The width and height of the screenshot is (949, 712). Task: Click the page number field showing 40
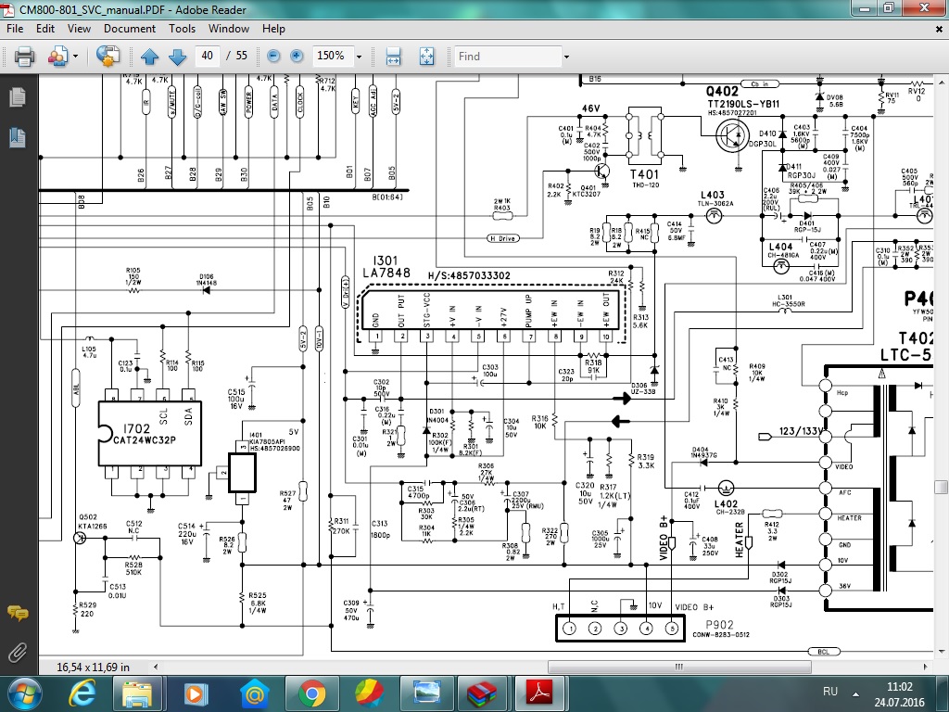(208, 57)
